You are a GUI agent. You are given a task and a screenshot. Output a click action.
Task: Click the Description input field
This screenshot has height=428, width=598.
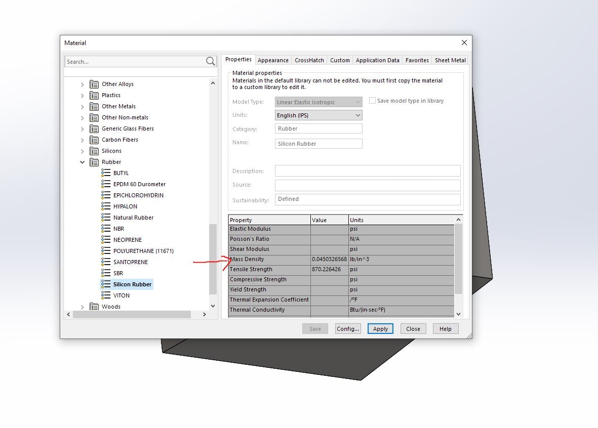point(368,170)
